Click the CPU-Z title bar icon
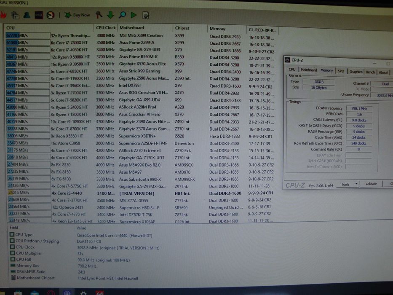 tap(287, 60)
